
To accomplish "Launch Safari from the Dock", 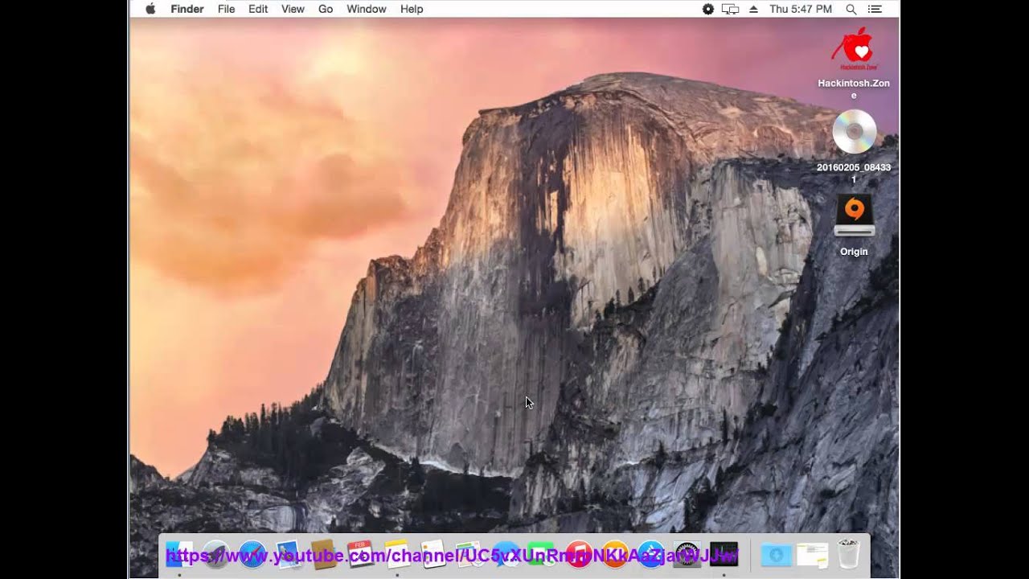I will point(252,554).
